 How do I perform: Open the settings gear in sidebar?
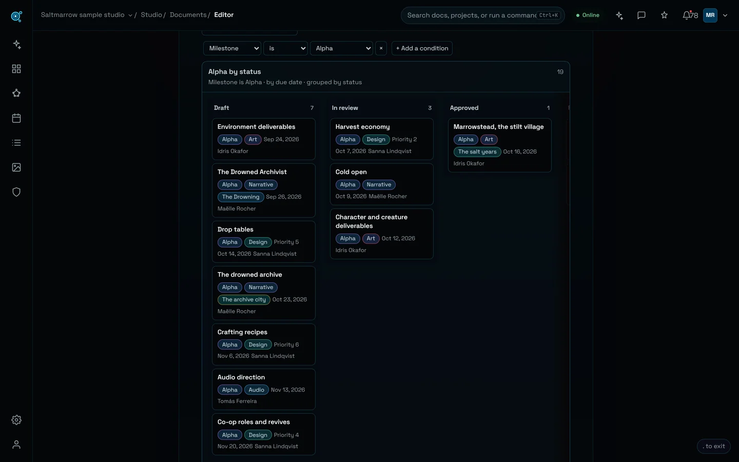click(x=16, y=420)
